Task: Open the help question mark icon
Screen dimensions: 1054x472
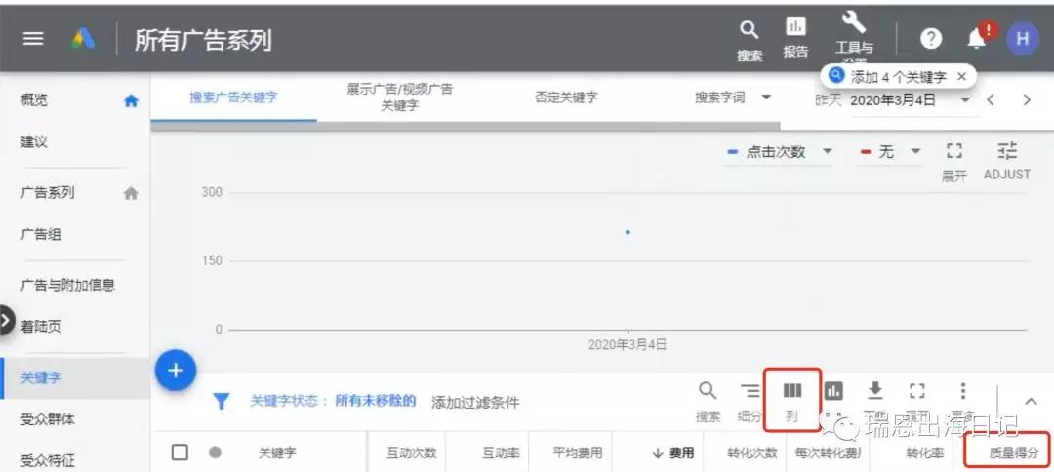Action: coord(930,39)
